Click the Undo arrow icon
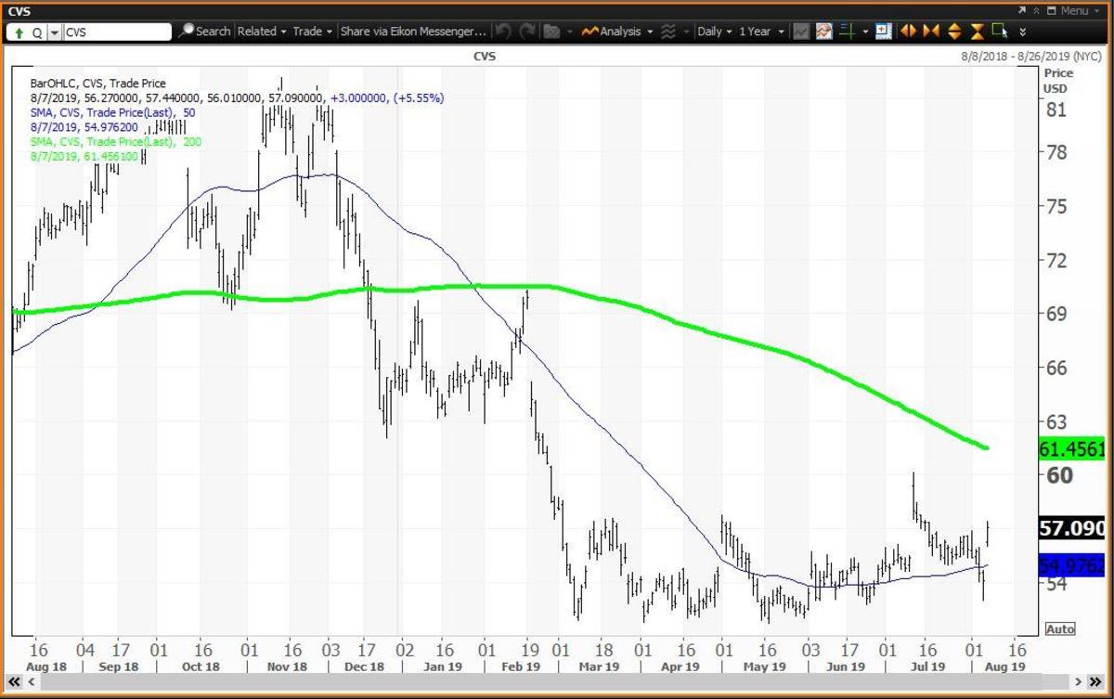 [504, 32]
